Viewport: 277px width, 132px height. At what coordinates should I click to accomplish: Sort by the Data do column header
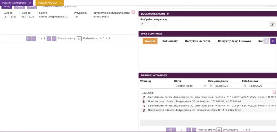pos(26,13)
